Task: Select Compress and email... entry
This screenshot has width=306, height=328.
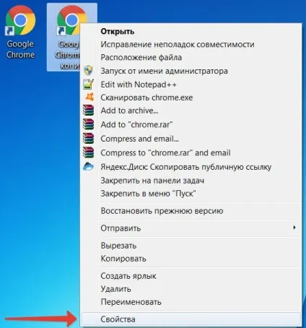Action: point(191,139)
